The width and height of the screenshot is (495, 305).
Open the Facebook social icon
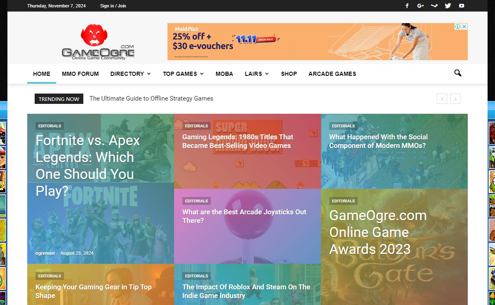(x=407, y=6)
